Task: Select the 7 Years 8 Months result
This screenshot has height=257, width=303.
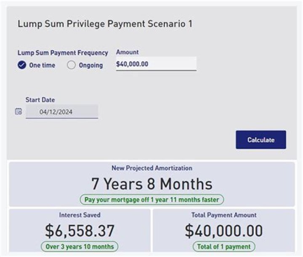Action: point(152,184)
